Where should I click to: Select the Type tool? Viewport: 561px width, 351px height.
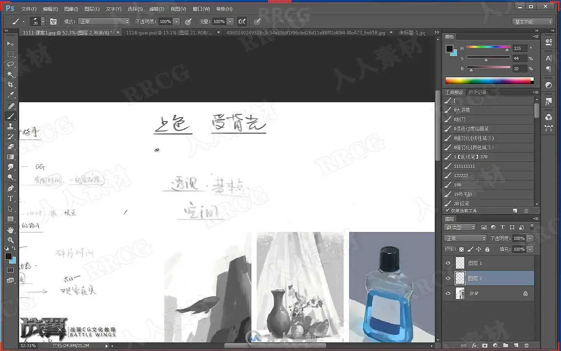[x=11, y=199]
